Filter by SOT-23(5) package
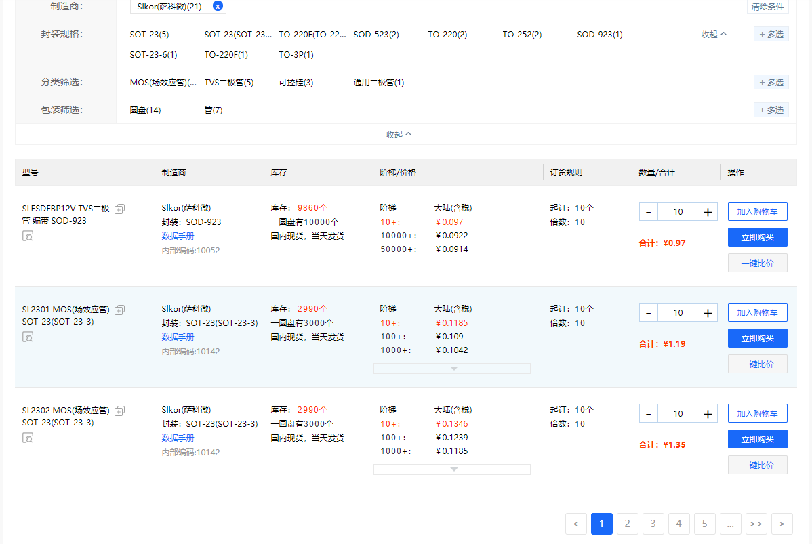Viewport: 812px width, 544px height. pyautogui.click(x=149, y=34)
